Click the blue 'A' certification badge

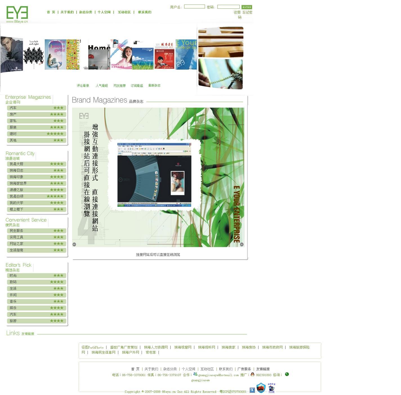(x=252, y=390)
